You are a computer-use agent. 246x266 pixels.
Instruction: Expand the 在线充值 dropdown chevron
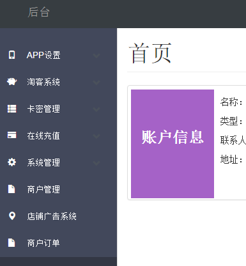(96, 136)
